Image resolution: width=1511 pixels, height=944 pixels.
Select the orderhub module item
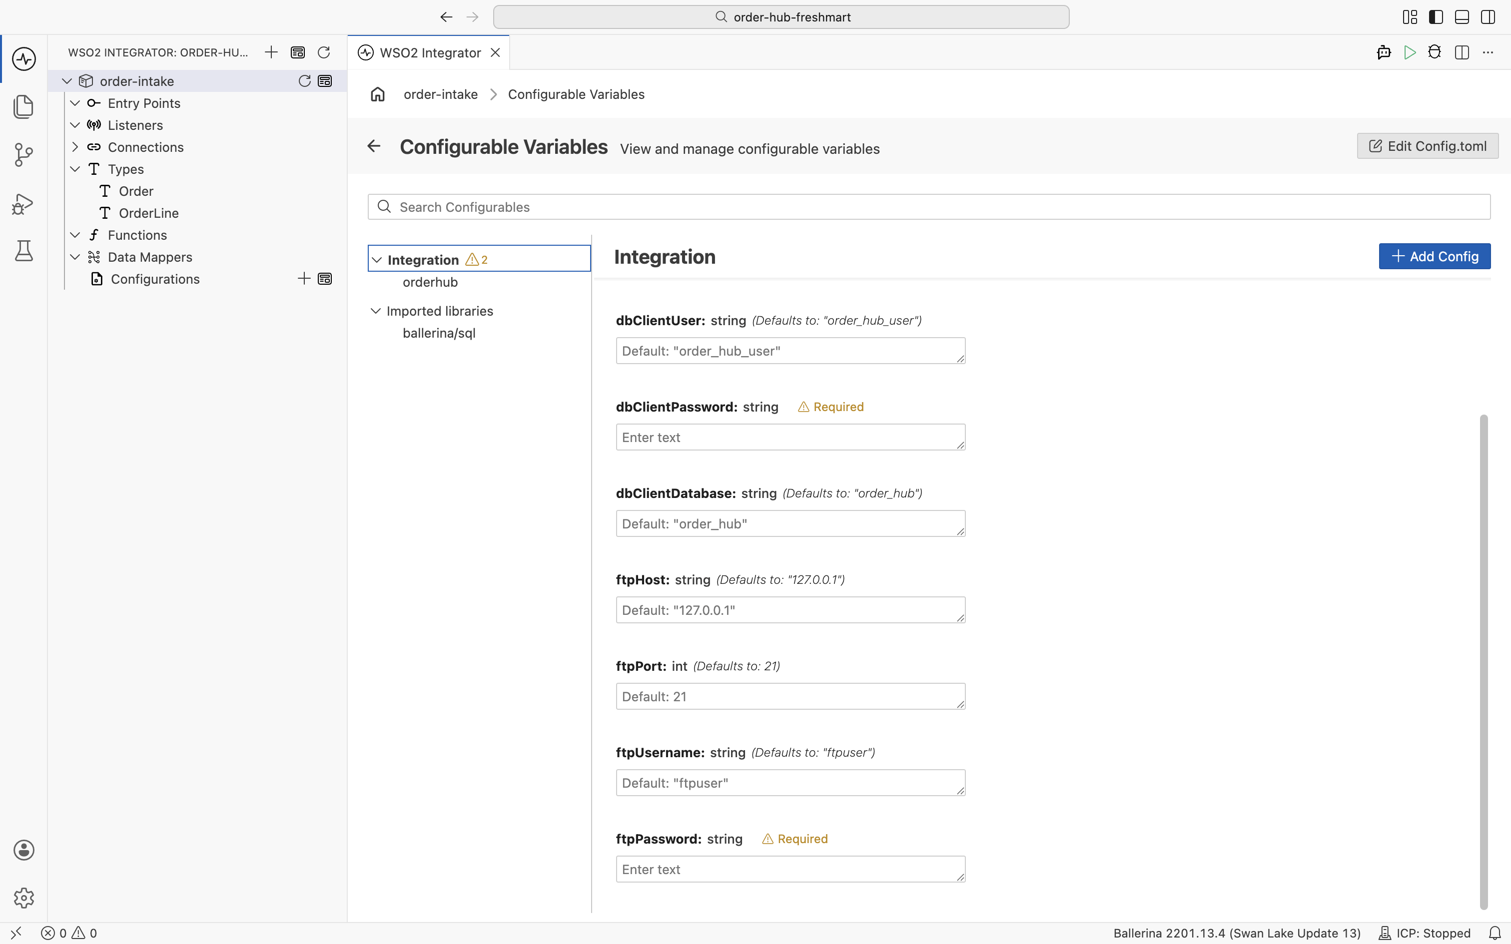point(430,282)
